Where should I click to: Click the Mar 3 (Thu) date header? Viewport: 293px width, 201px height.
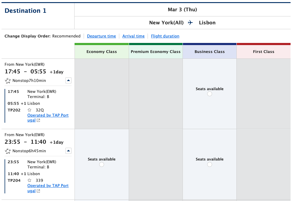[182, 9]
